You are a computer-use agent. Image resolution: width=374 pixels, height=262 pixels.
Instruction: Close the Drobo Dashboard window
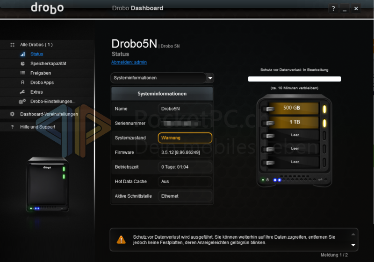[356, 9]
